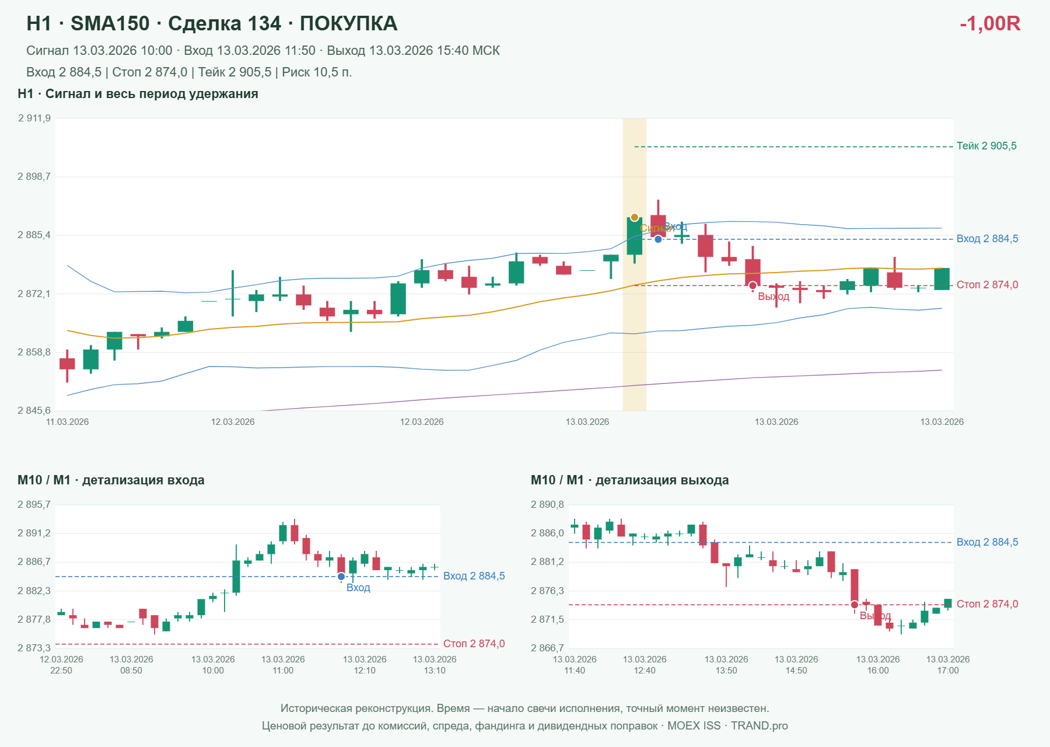Click the Историческая реконструкция disclaimer line
The width and height of the screenshot is (1050, 747).
pos(525,708)
